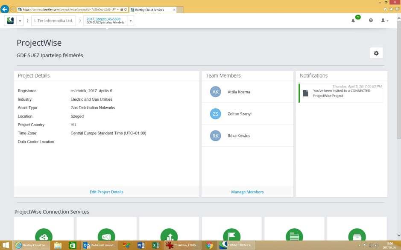This screenshot has width=401, height=250.
Task: Click the browser address bar URL
Action: pos(67,9)
